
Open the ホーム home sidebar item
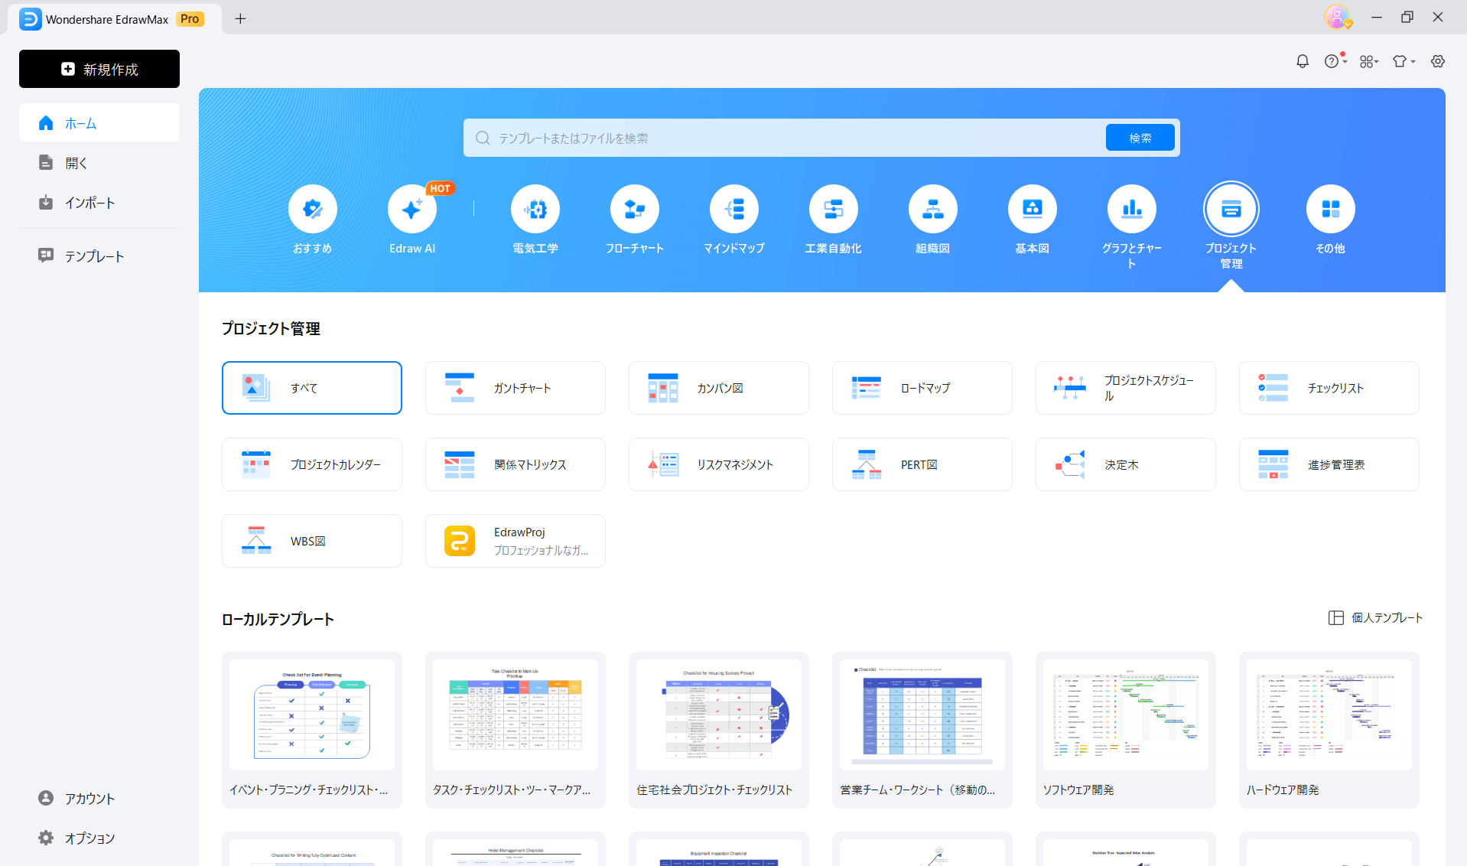99,122
